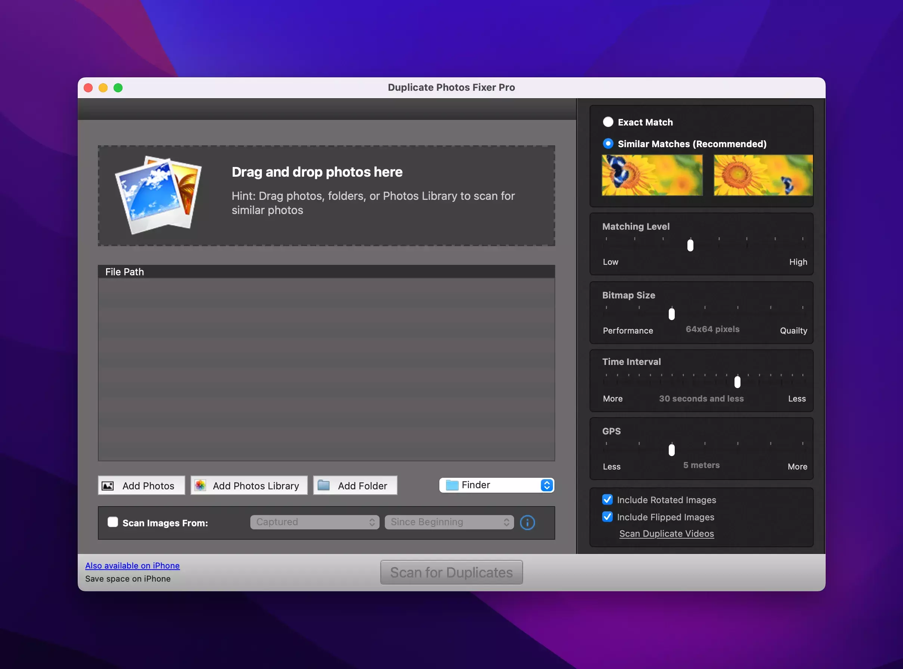
Task: Follow the Also available on iPhone link
Action: coord(132,566)
